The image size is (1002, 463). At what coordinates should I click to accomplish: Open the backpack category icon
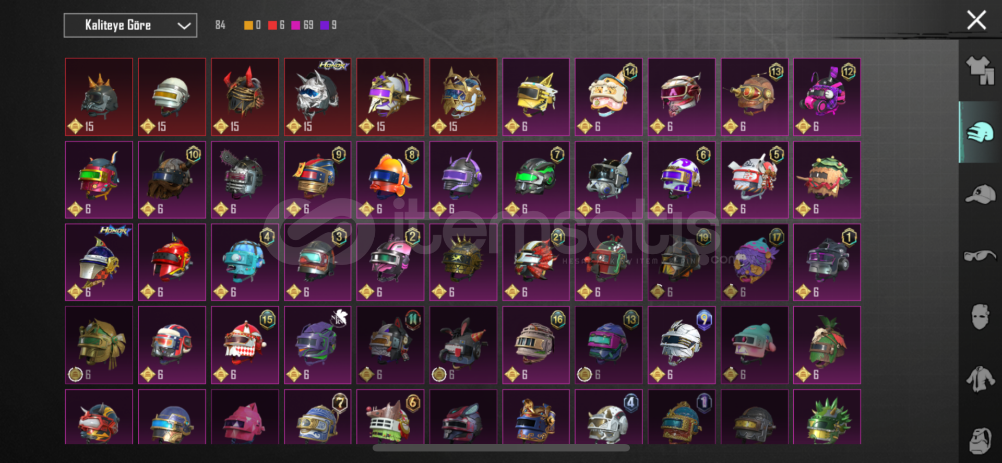[980, 441]
